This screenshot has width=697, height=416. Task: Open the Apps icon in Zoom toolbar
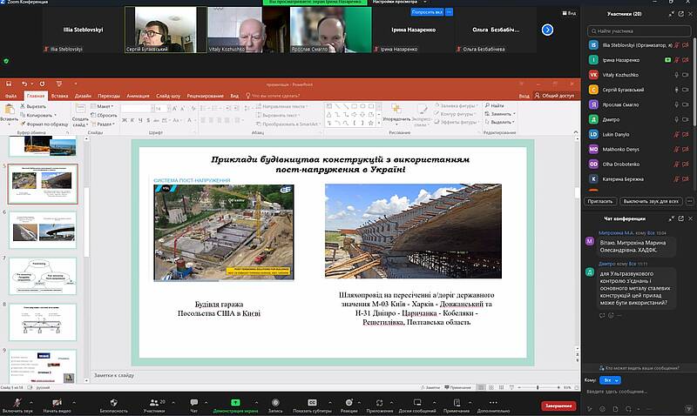pos(379,402)
